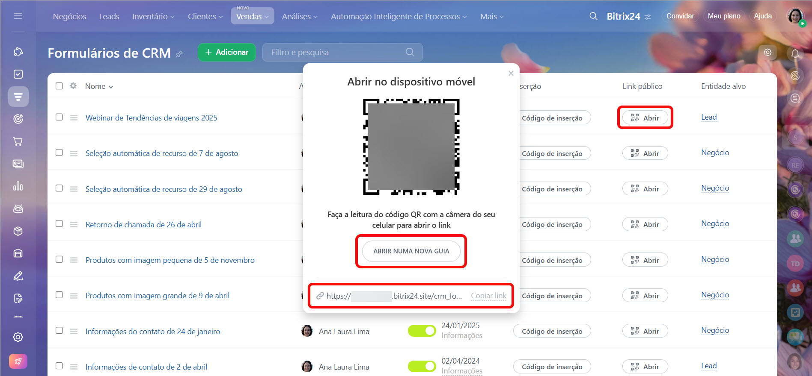Disable the form toggle dated 24/01/2025
Image resolution: width=812 pixels, height=376 pixels.
click(422, 331)
